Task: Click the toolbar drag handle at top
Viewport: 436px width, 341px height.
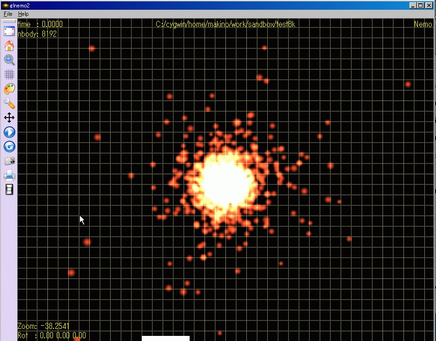Action: tap(9, 21)
